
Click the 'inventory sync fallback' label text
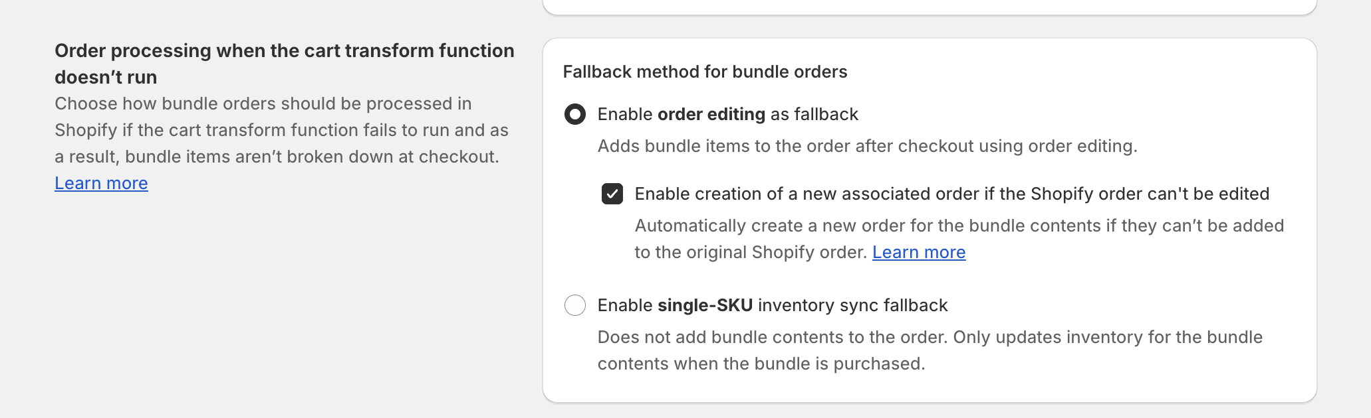[x=852, y=305]
